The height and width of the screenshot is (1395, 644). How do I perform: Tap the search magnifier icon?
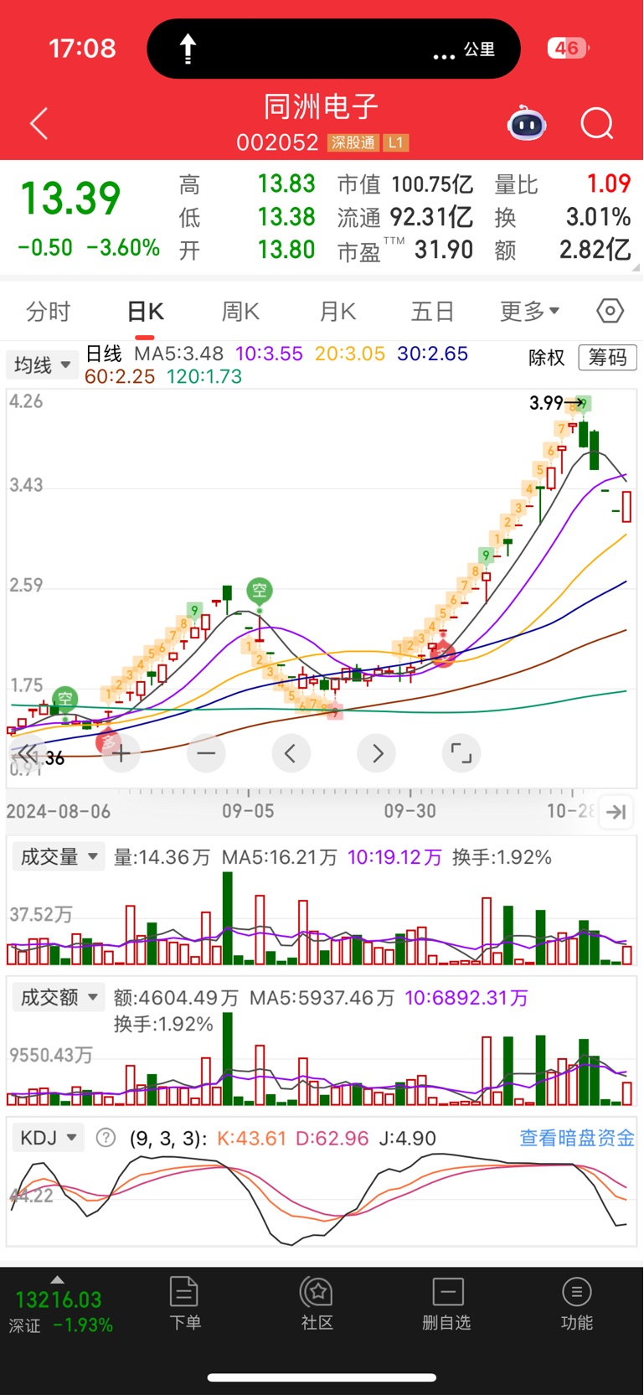(597, 124)
